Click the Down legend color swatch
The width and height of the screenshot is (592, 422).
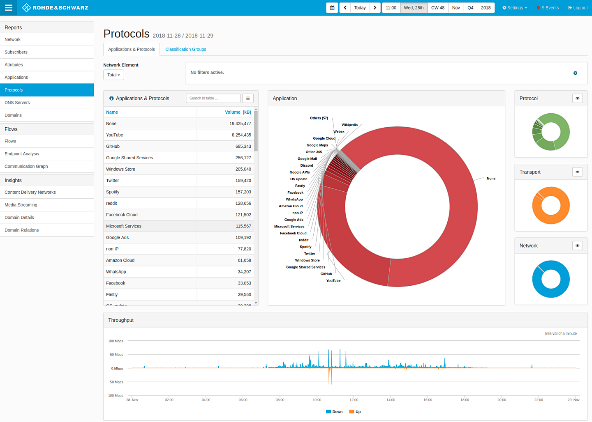click(328, 411)
